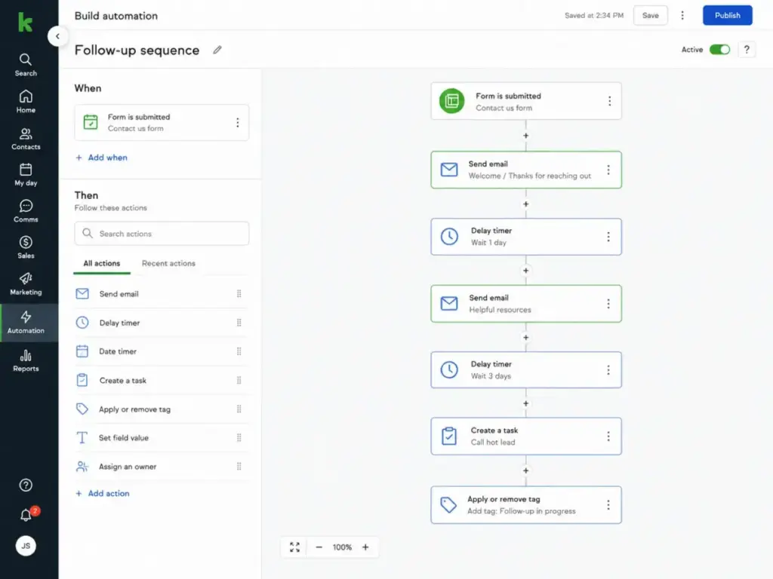The width and height of the screenshot is (773, 579).
Task: Open options for Follow-up in progress tag node
Action: tap(608, 505)
